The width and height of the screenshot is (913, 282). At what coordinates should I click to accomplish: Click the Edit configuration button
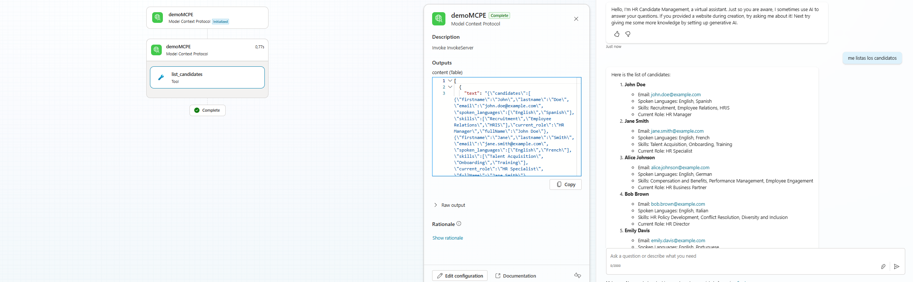click(460, 276)
